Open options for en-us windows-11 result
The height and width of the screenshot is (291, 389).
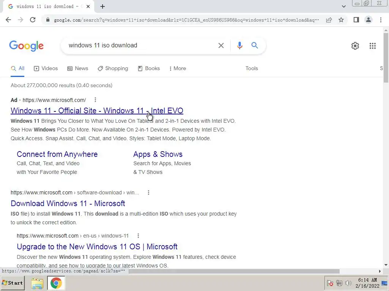[x=138, y=236]
